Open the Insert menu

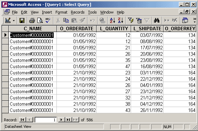click(47, 12)
